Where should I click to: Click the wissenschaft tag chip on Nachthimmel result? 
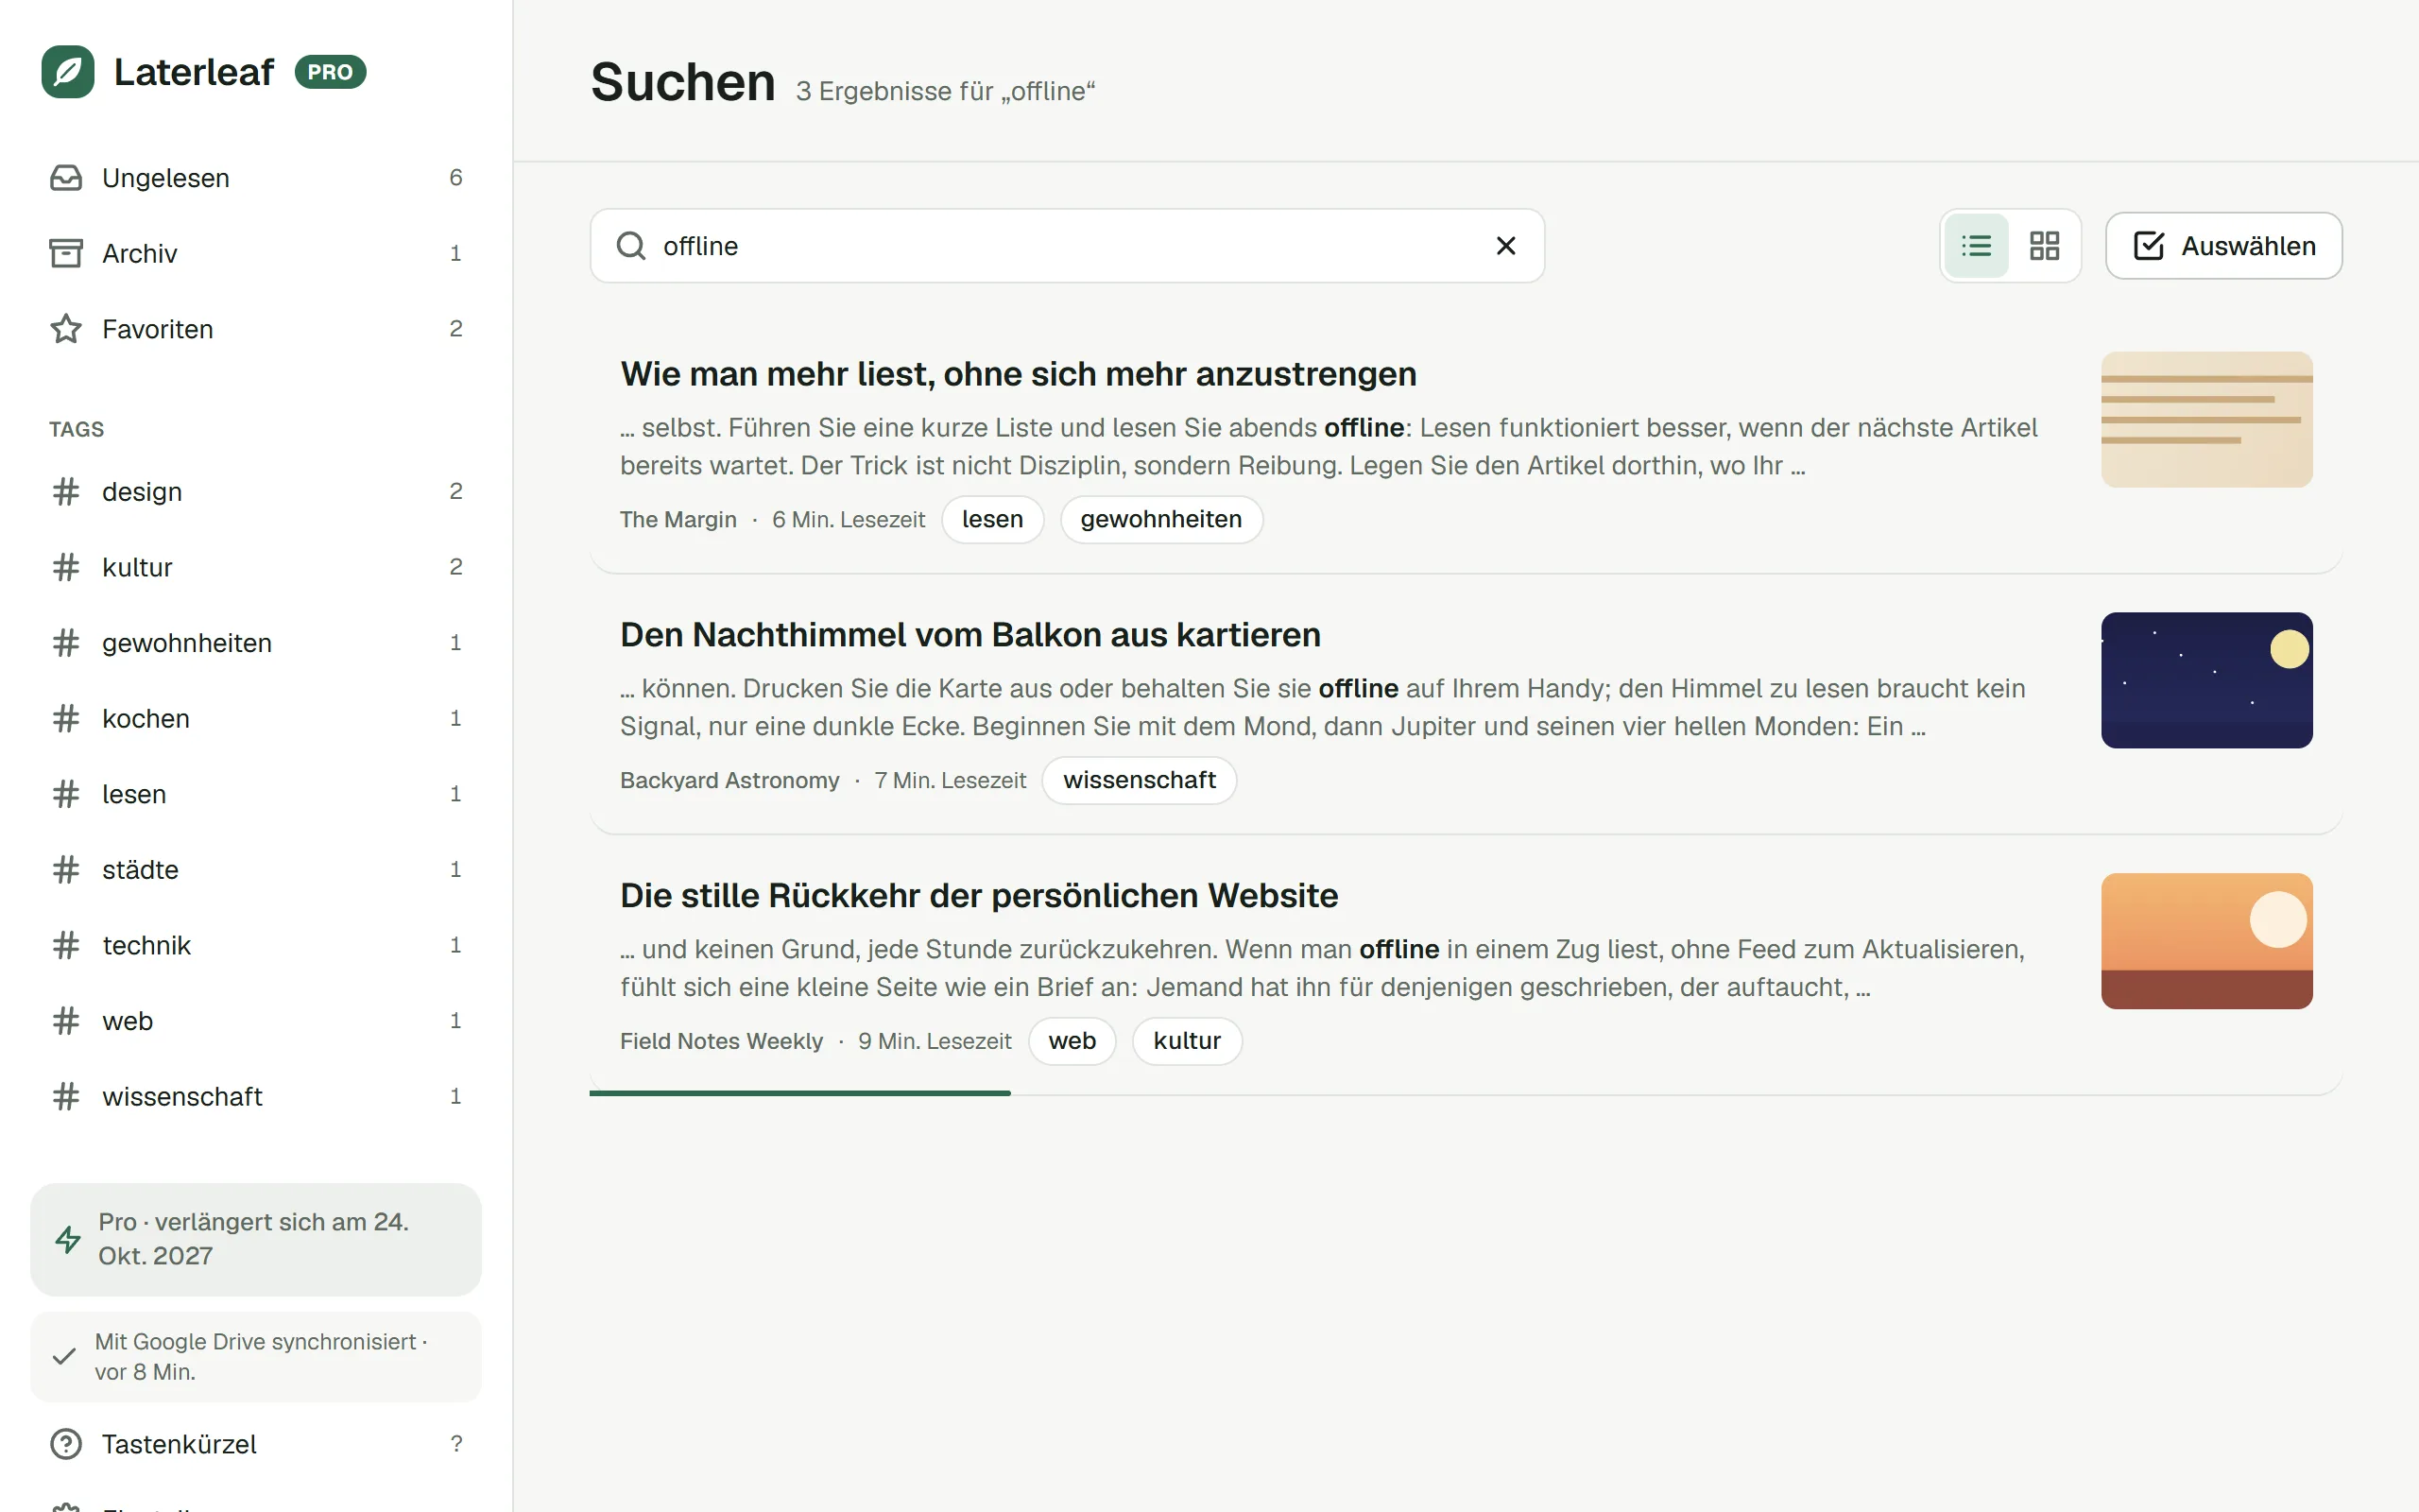[1140, 780]
